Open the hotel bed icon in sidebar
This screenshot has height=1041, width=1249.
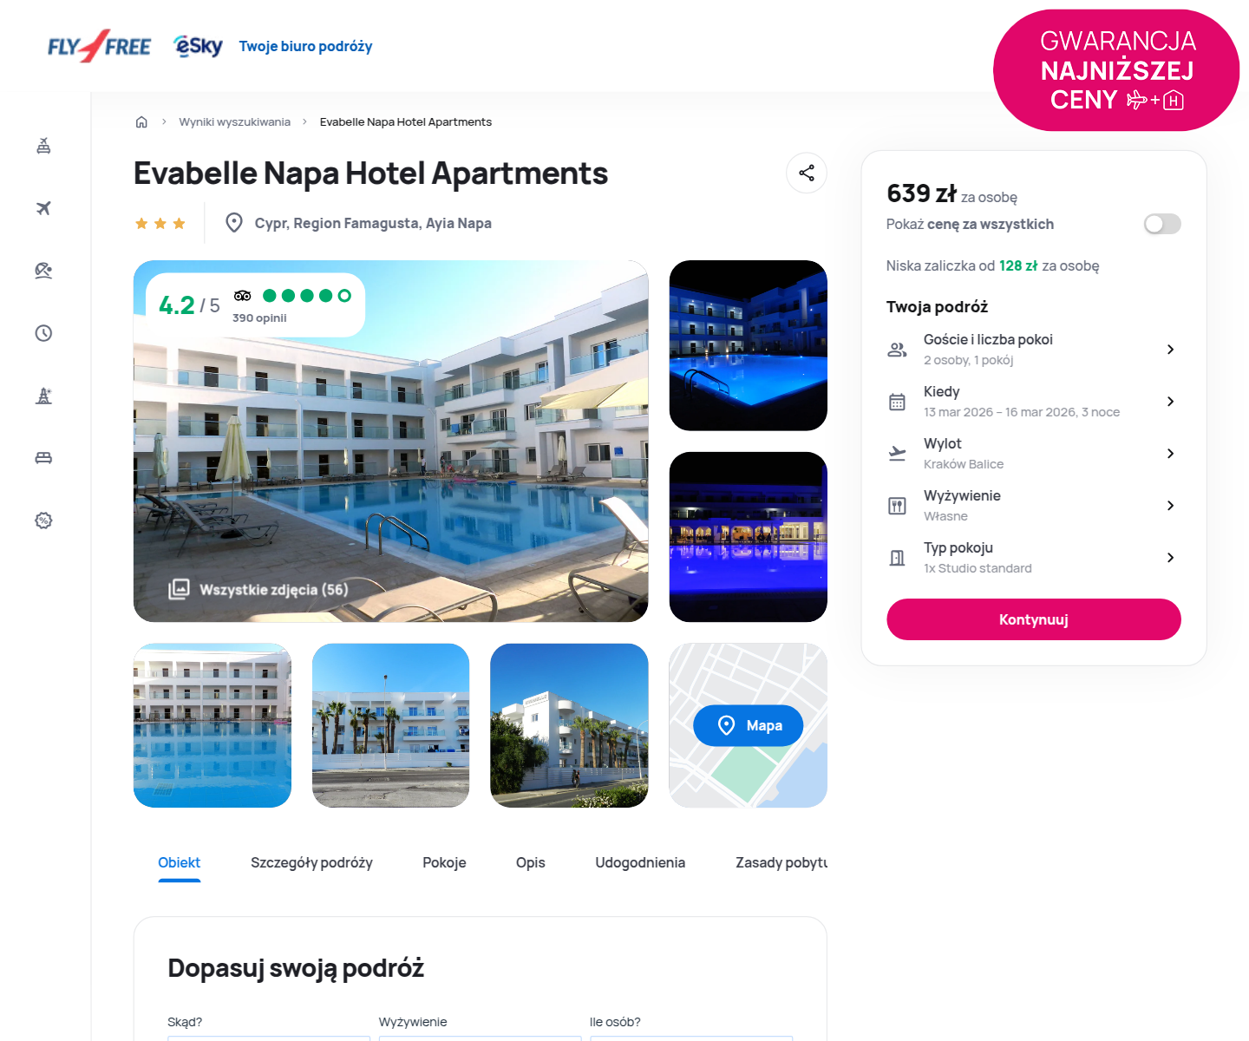coord(43,458)
